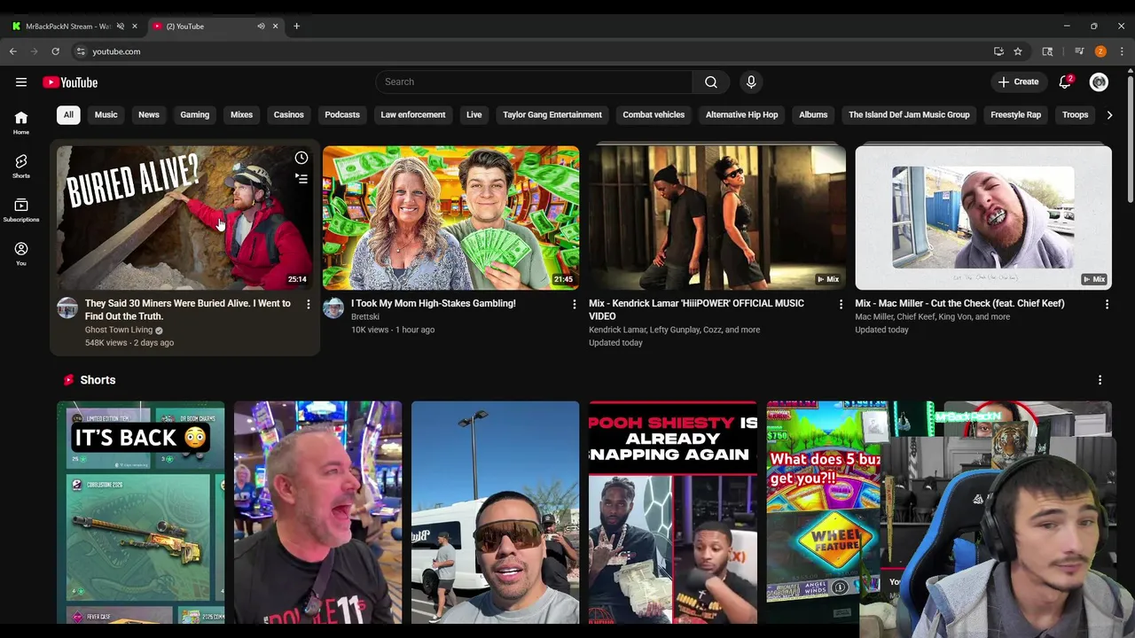Screen dimensions: 1135x638
Task: Click the browser back arrow
Action: pos(13,51)
